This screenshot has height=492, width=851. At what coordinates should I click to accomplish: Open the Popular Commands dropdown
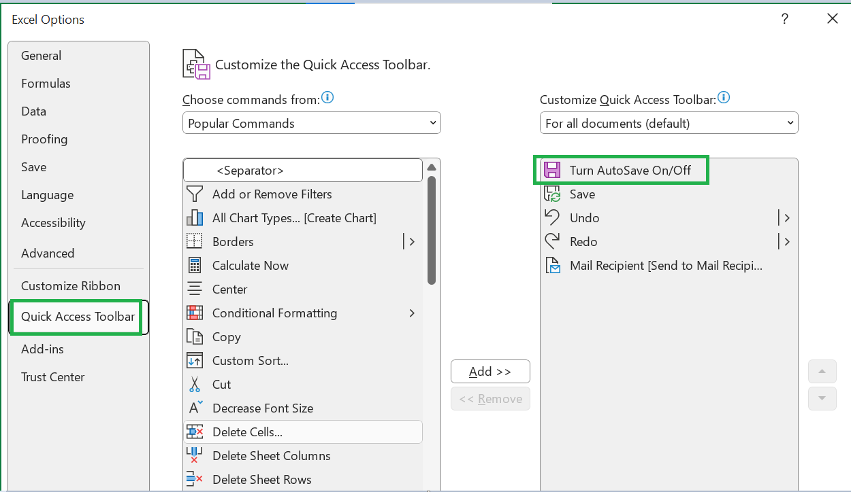312,123
